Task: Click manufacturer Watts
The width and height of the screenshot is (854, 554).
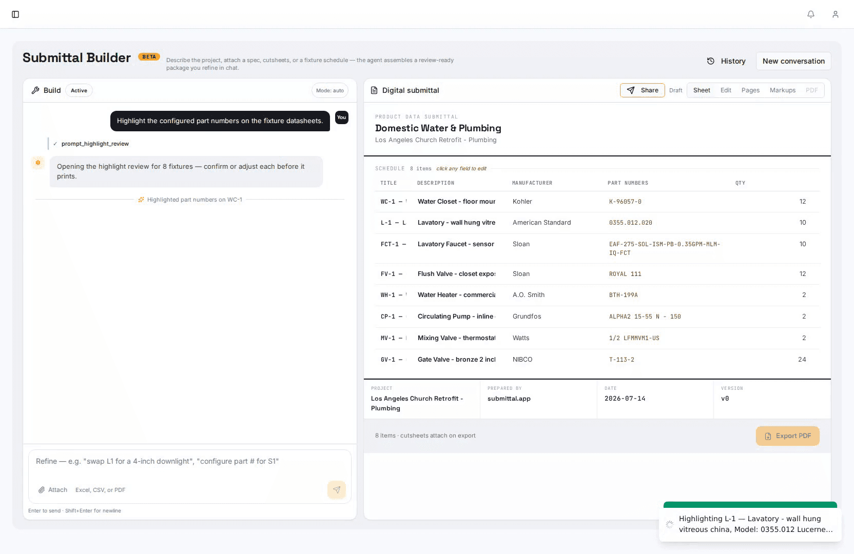Action: tap(521, 338)
